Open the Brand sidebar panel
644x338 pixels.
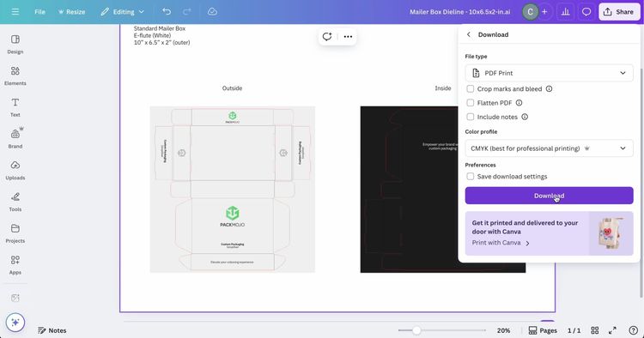(15, 139)
